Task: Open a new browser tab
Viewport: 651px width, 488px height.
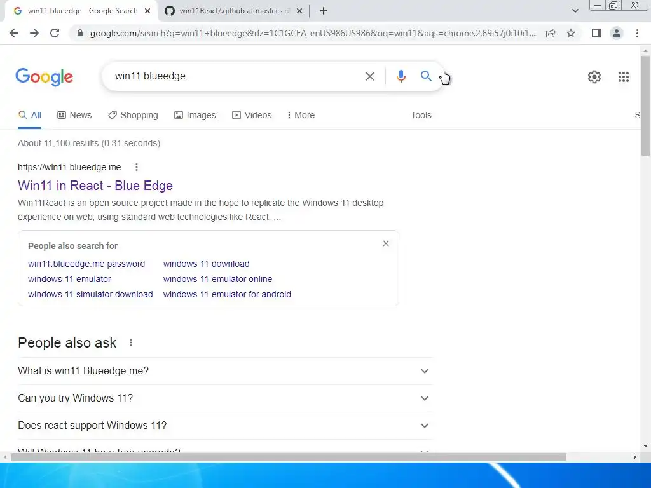Action: 324,11
